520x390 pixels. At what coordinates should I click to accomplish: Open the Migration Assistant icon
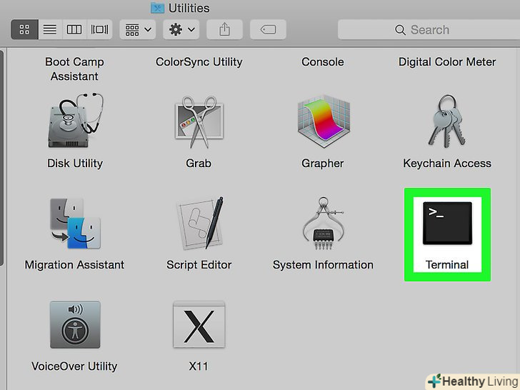pos(75,223)
